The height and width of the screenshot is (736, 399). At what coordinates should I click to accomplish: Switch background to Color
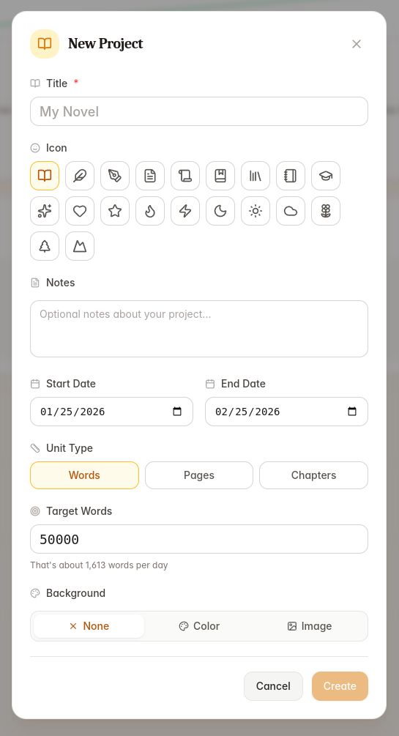(199, 626)
